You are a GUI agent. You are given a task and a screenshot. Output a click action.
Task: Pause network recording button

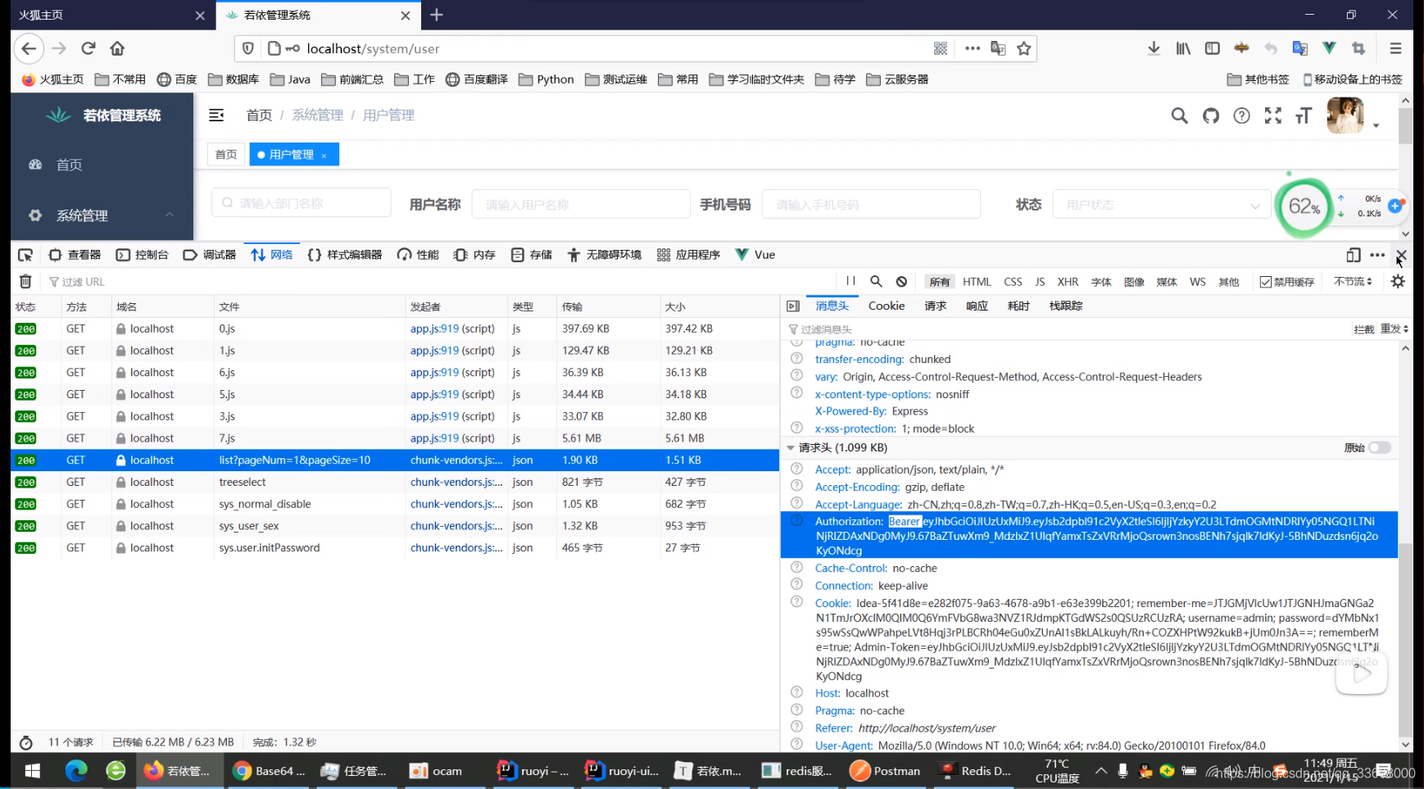click(x=850, y=281)
